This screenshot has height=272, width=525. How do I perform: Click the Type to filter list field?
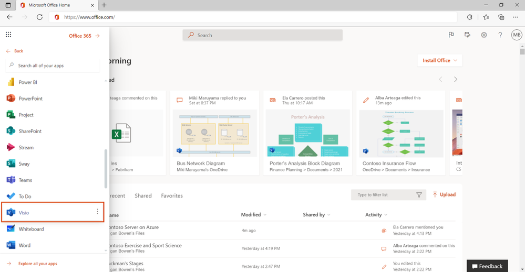click(388, 195)
